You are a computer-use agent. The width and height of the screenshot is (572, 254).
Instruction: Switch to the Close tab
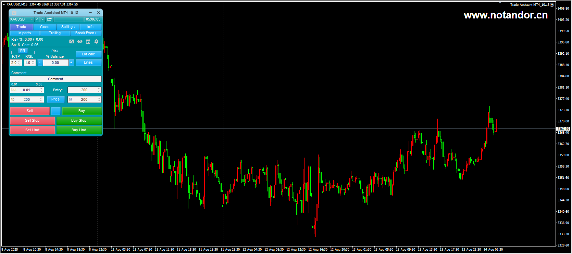pyautogui.click(x=45, y=27)
